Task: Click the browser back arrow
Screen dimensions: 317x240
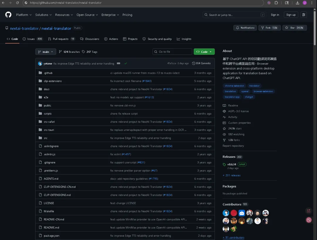Action: tap(3, 3)
